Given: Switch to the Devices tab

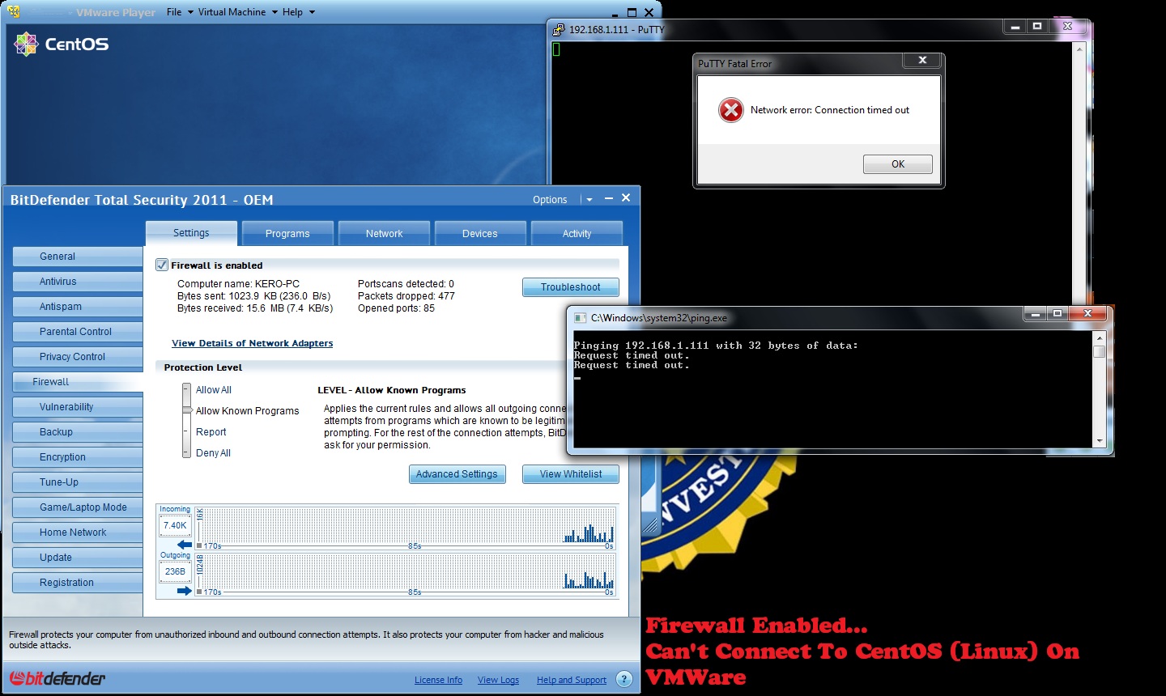Looking at the screenshot, I should 480,233.
